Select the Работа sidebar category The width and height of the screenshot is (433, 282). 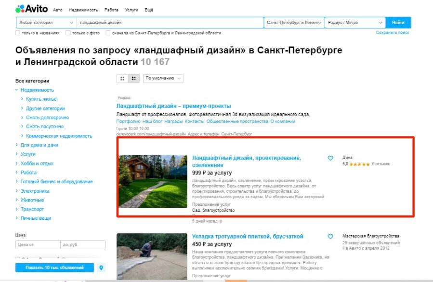(x=28, y=173)
